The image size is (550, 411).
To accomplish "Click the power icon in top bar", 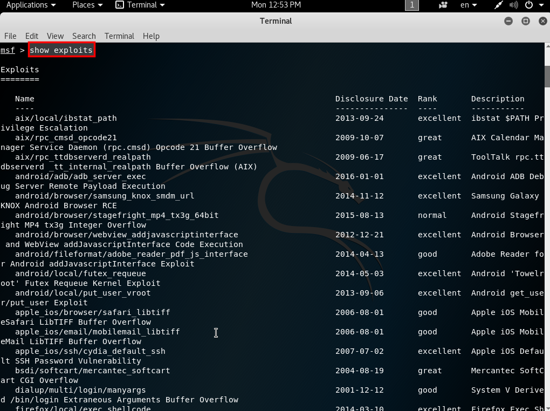I will (x=528, y=5).
